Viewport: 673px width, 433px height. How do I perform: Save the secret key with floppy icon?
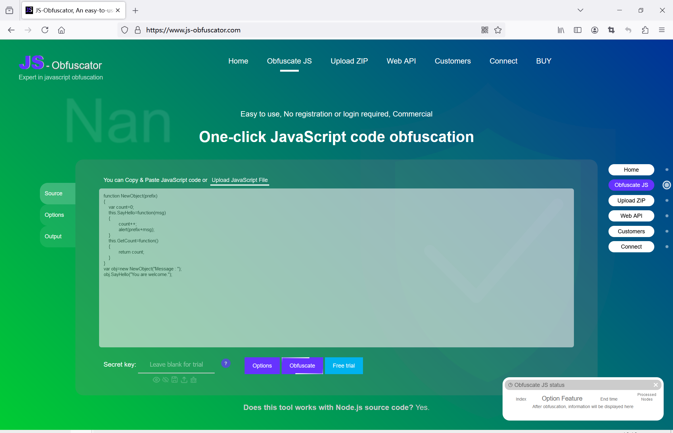(174, 380)
